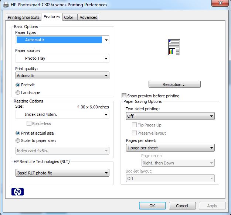This screenshot has height=215, width=231.
Task: Open the Two-sided printing dropdown
Action: pos(170,116)
